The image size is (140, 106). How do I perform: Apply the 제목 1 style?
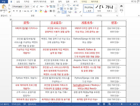coord(109,9)
